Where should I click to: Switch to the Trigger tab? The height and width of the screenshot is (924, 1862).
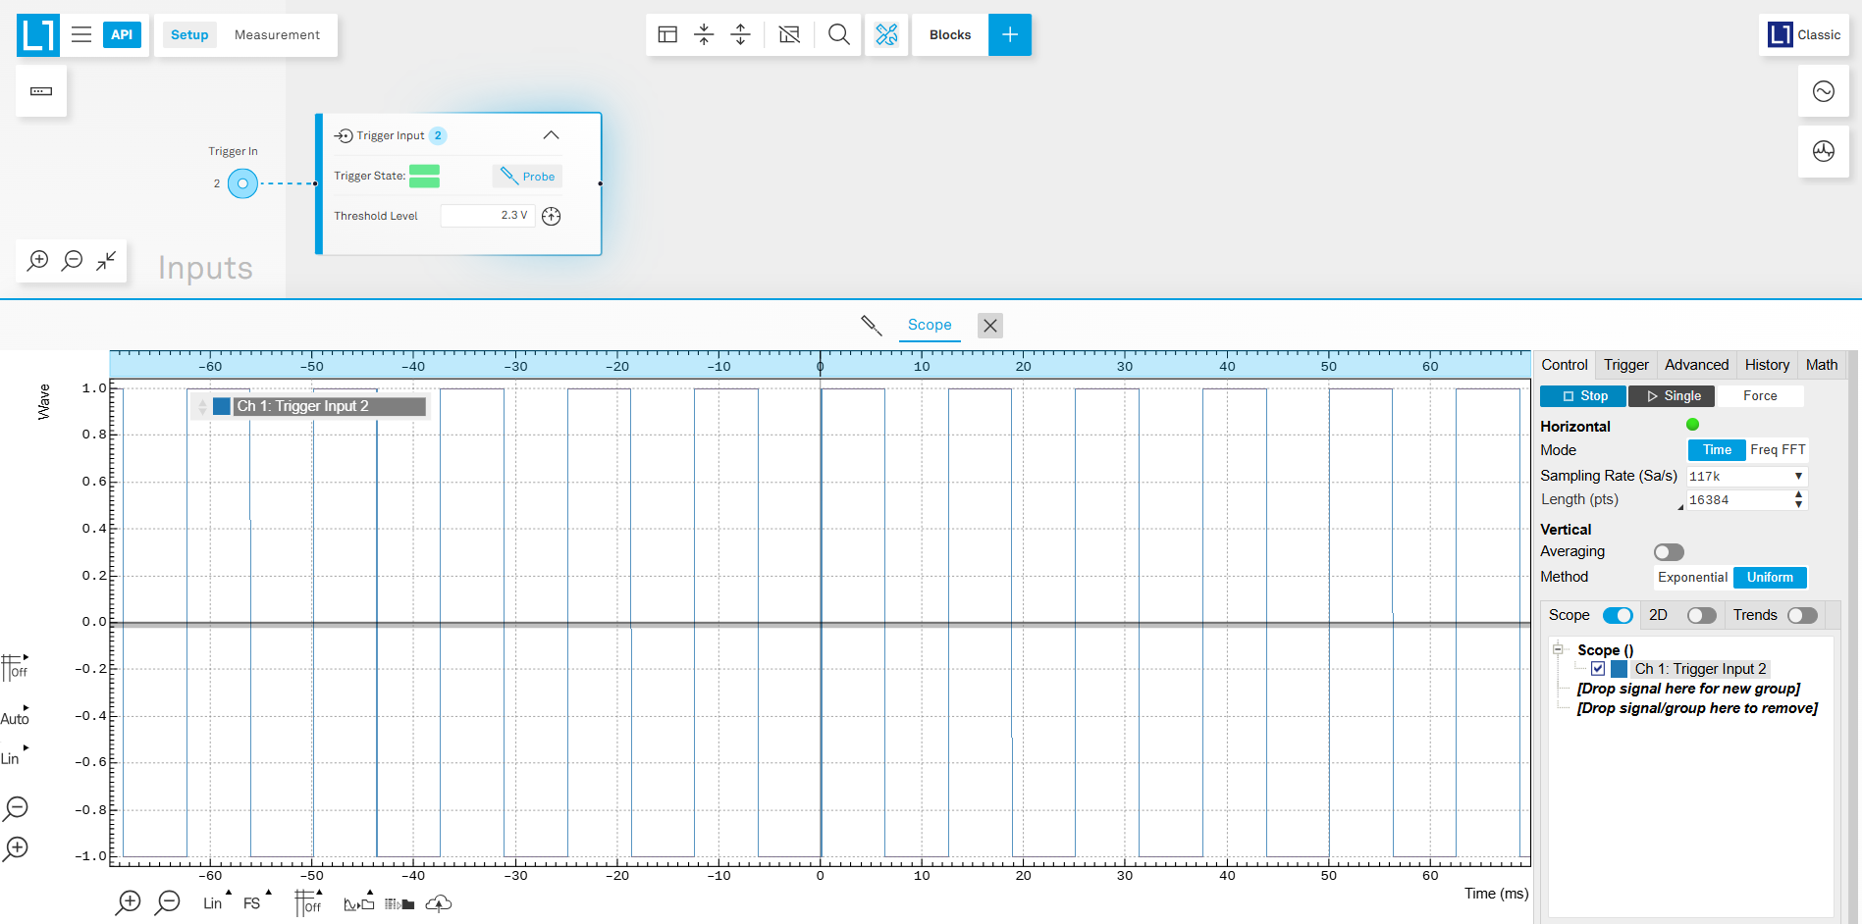[x=1625, y=365]
